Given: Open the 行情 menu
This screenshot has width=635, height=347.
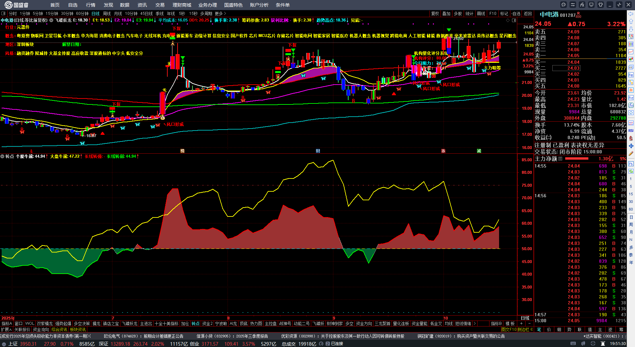Looking at the screenshot, I should (91, 5).
